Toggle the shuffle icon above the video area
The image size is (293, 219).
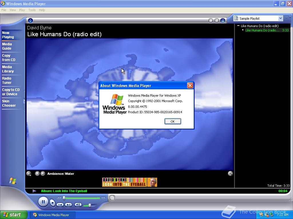[x=211, y=21]
